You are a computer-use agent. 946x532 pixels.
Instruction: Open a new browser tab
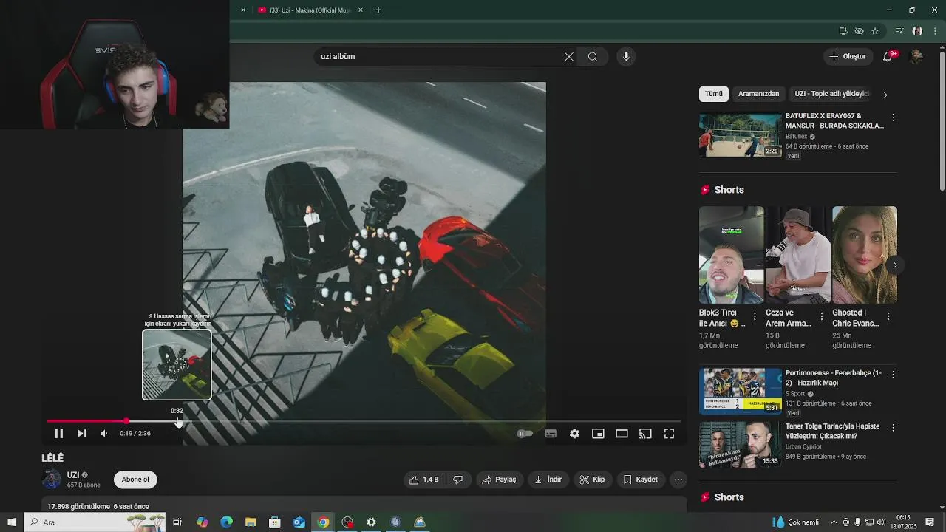tap(378, 10)
